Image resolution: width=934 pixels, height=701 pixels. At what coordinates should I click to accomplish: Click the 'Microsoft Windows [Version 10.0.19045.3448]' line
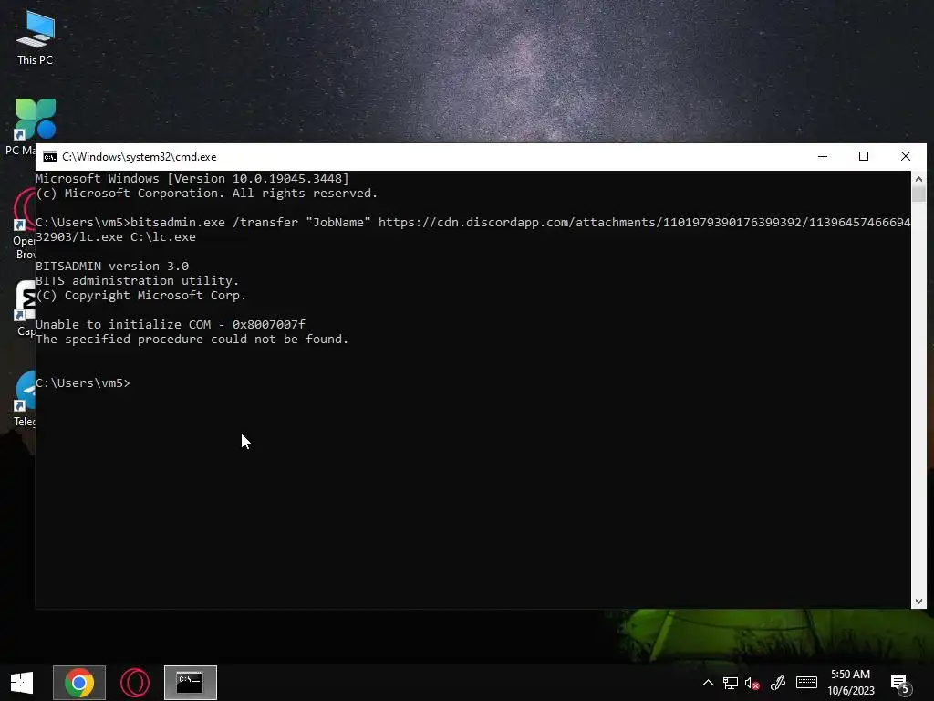pyautogui.click(x=192, y=178)
